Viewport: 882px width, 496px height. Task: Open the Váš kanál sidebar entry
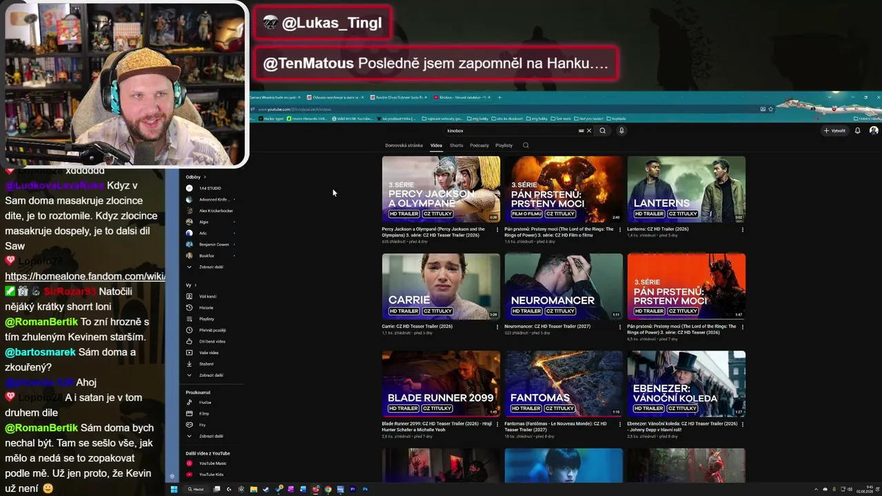[x=207, y=296]
